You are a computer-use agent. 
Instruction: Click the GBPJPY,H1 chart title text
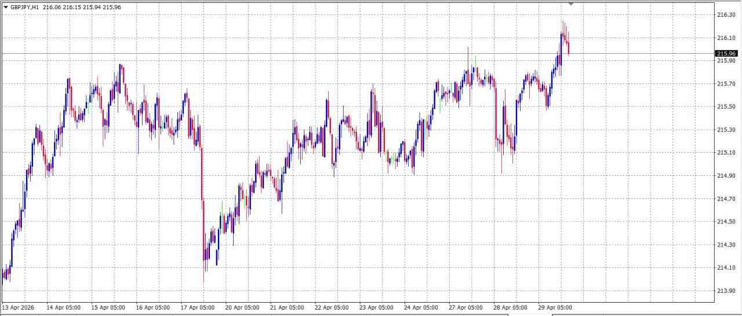click(25, 8)
